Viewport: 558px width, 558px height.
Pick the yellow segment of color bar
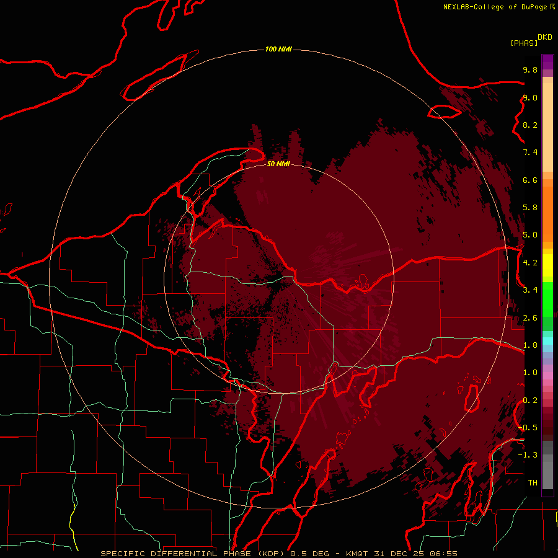click(x=547, y=265)
